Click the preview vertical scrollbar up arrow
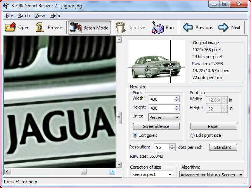This screenshot has height=188, width=251. [x=119, y=40]
